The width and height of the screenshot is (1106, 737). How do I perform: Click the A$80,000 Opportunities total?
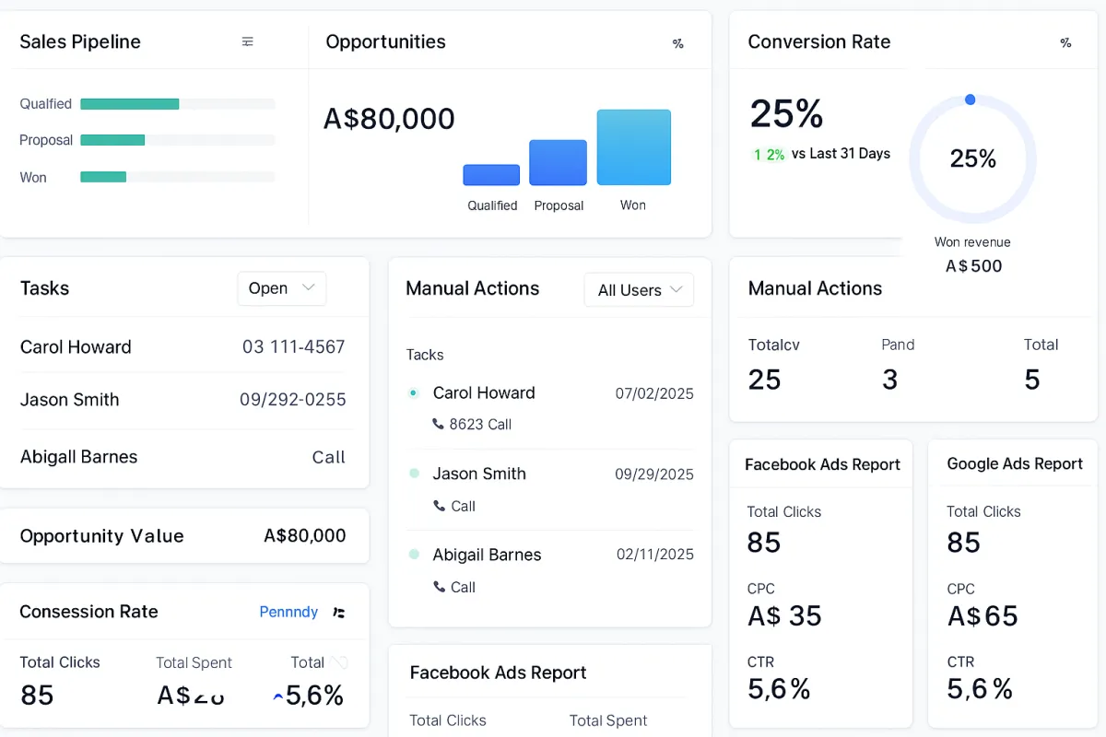pos(389,119)
